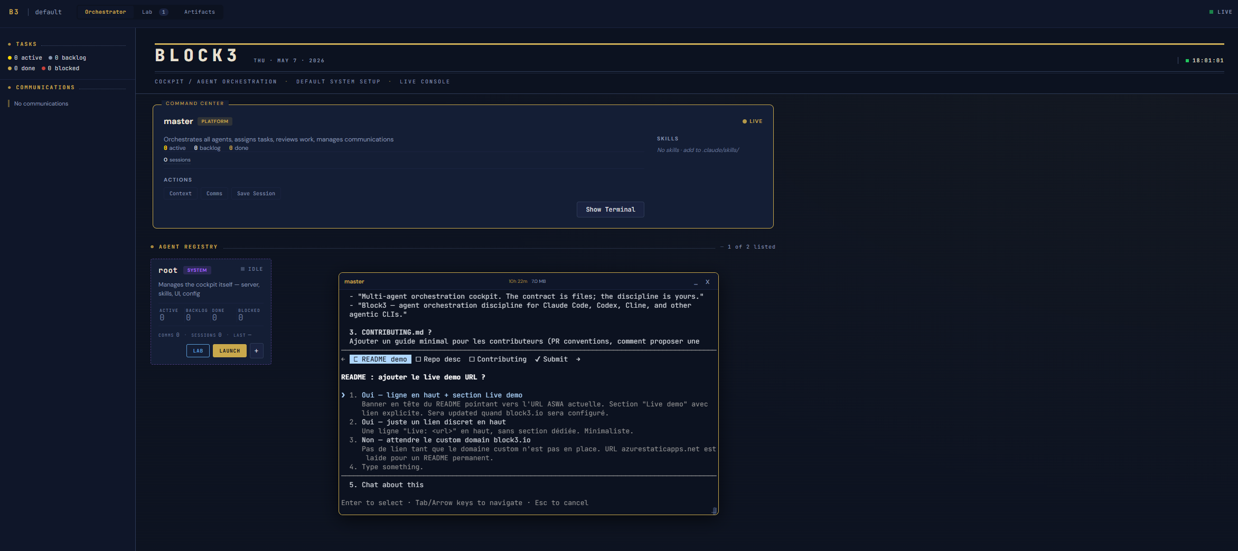The width and height of the screenshot is (1238, 551).
Task: Click the No communications entry
Action: [41, 103]
